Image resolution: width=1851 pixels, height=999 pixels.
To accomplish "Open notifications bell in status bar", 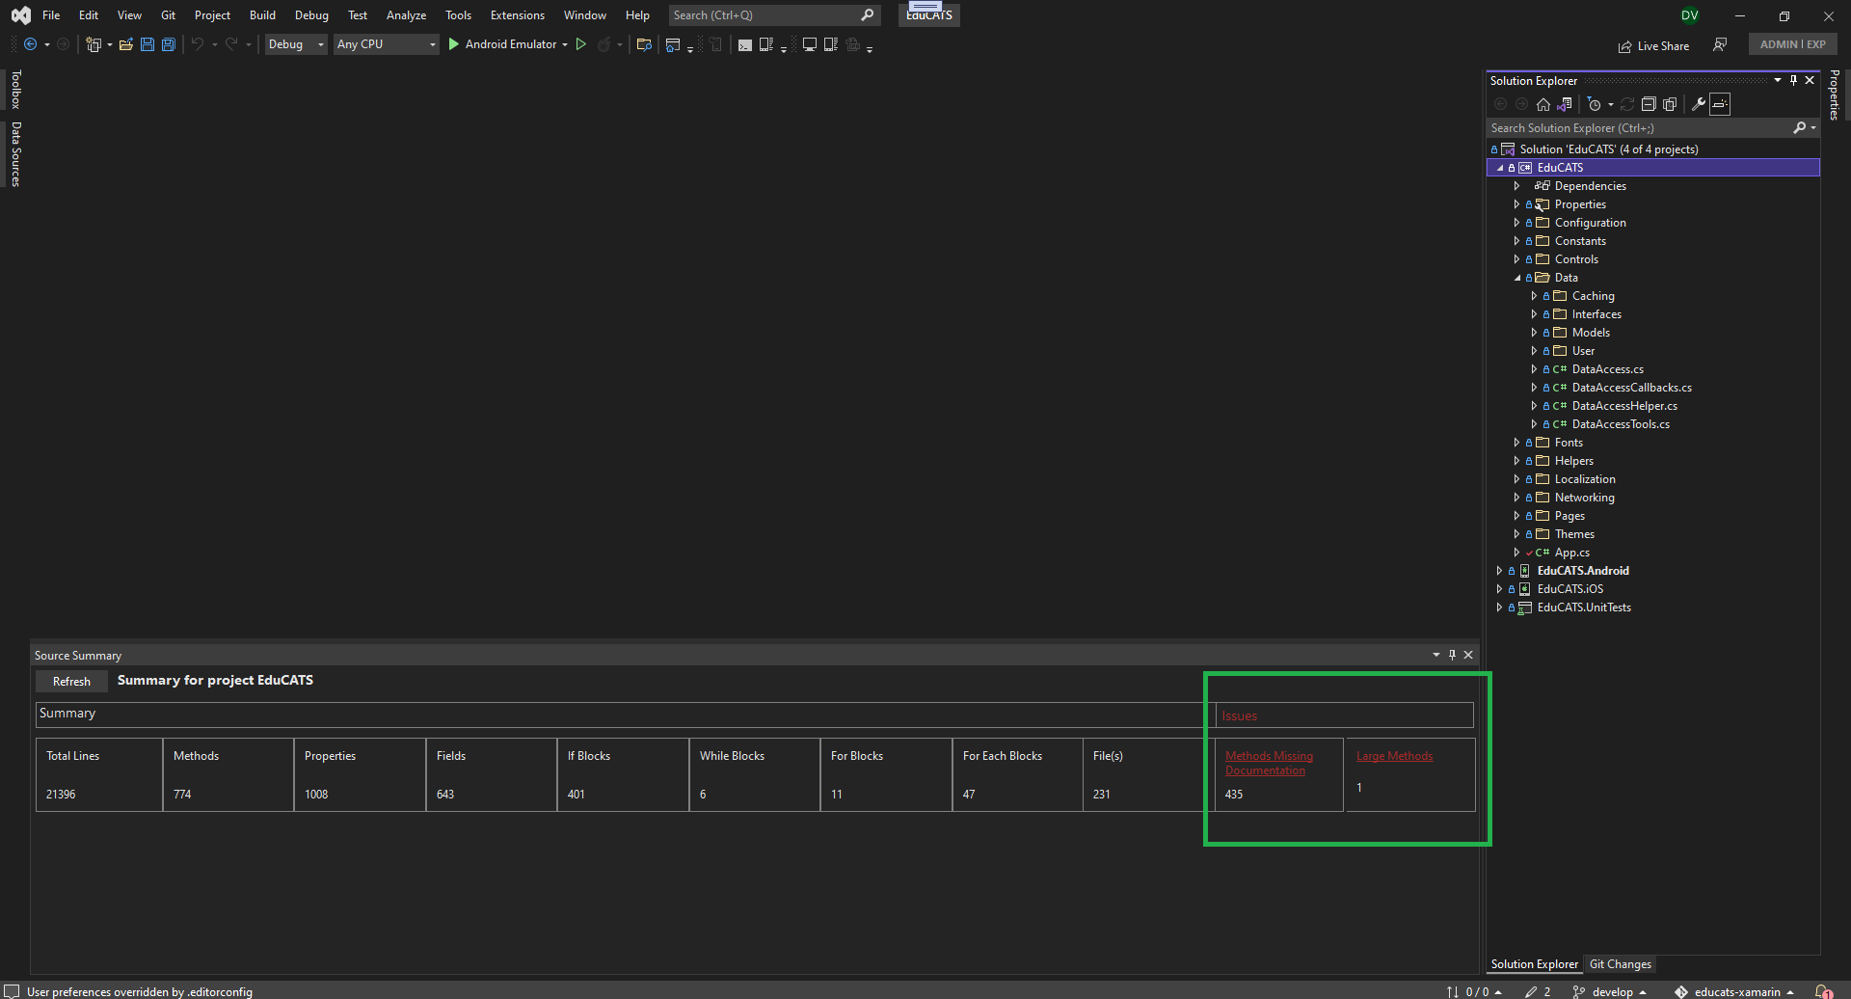I will pos(1823,991).
